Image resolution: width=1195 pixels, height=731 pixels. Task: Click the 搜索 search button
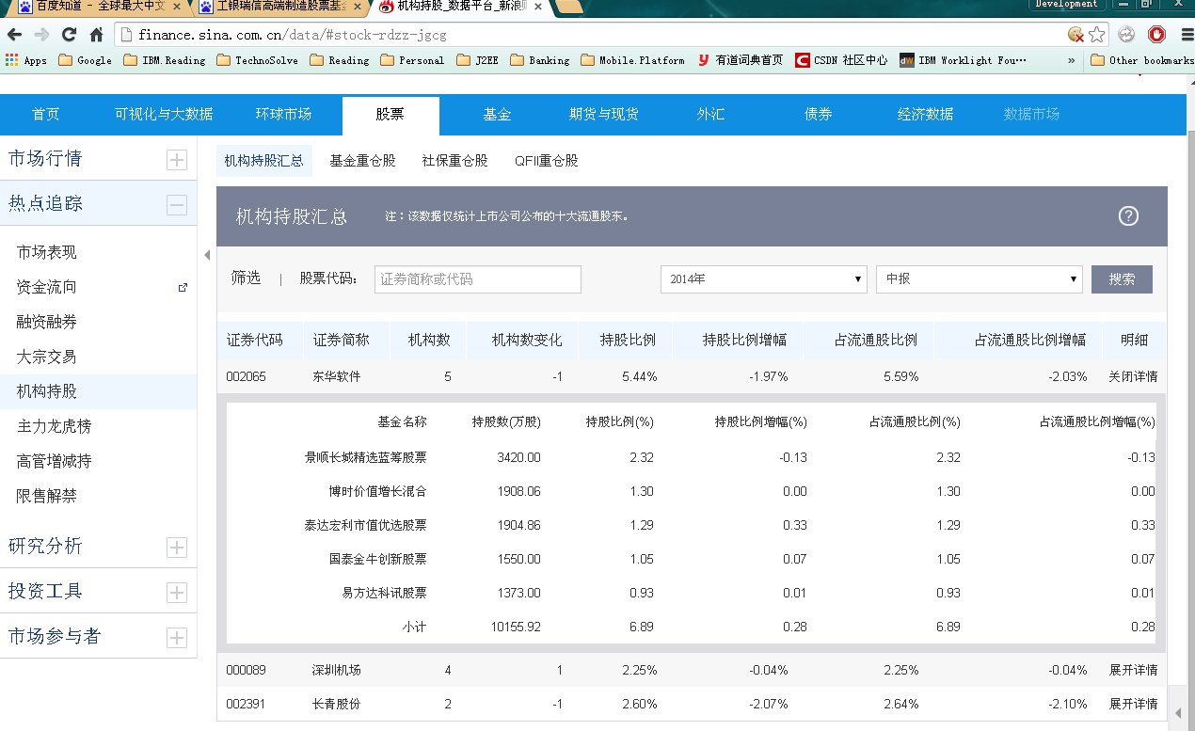[1121, 278]
